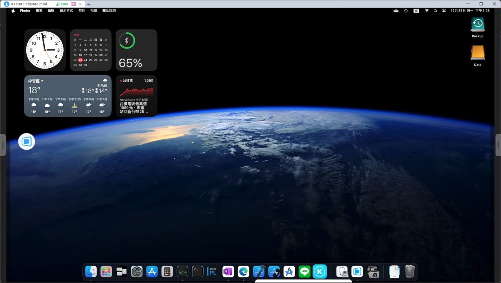The height and width of the screenshot is (283, 501).
Task: Open the orange Data drive icon
Action: [x=477, y=53]
